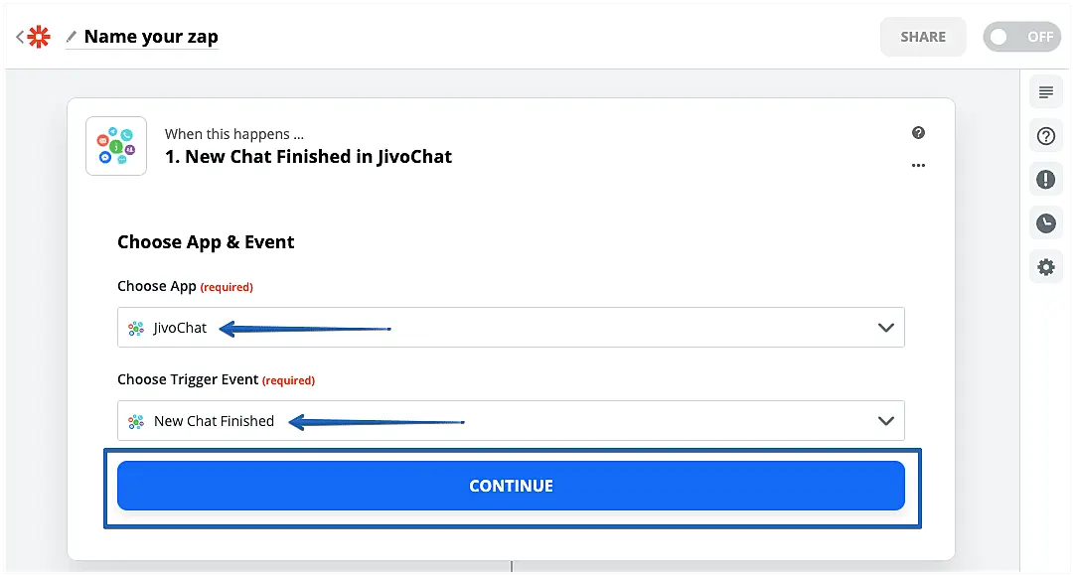This screenshot has width=1074, height=577.
Task: Click the step help question mark icon
Action: coord(918,133)
